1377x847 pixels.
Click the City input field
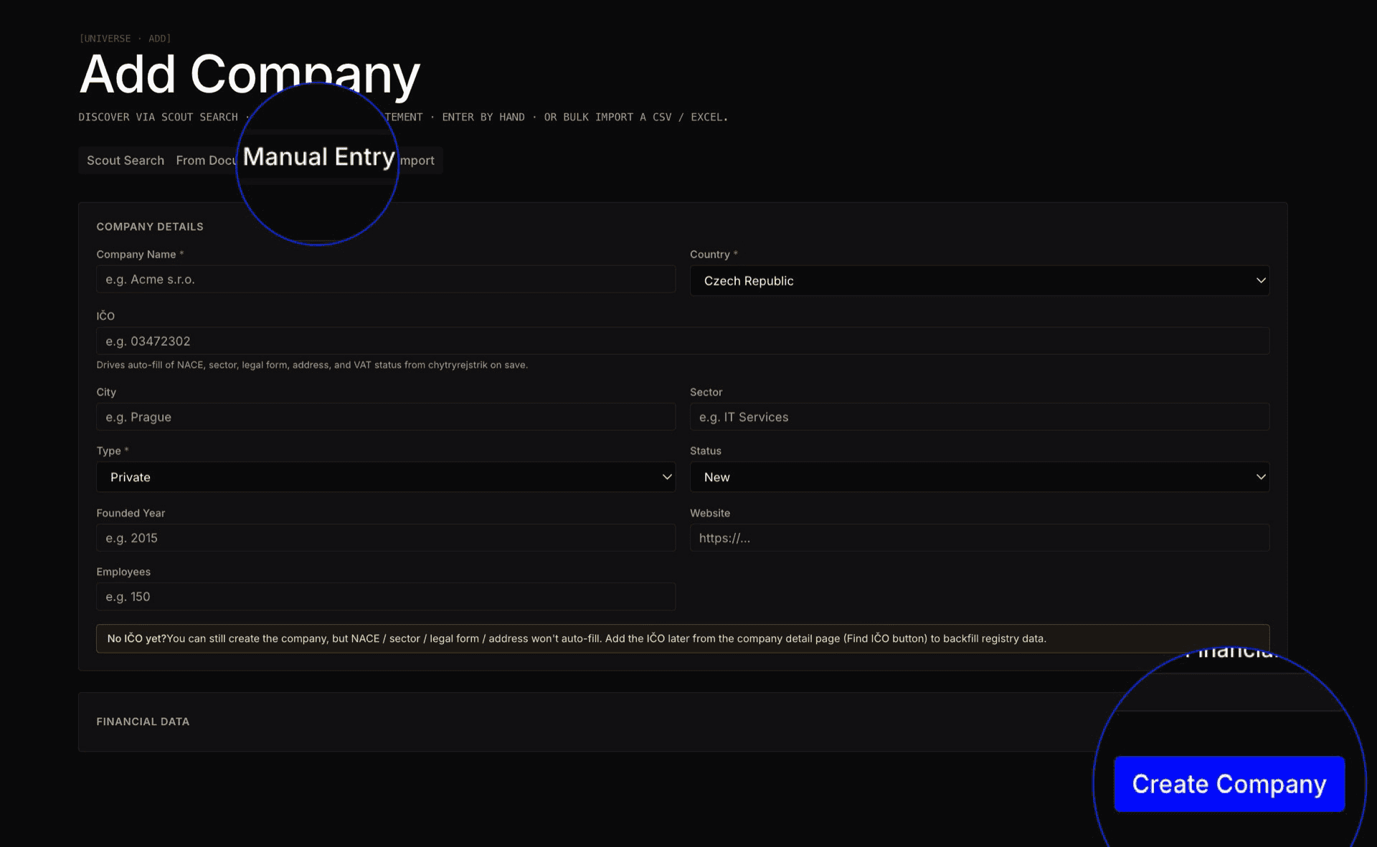coord(386,417)
